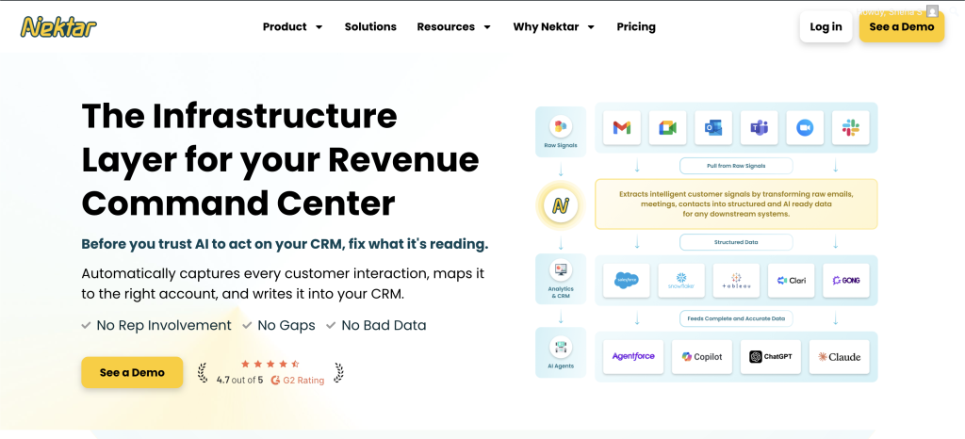This screenshot has width=965, height=439.
Task: Click the Salesforce logo card
Action: pos(627,281)
